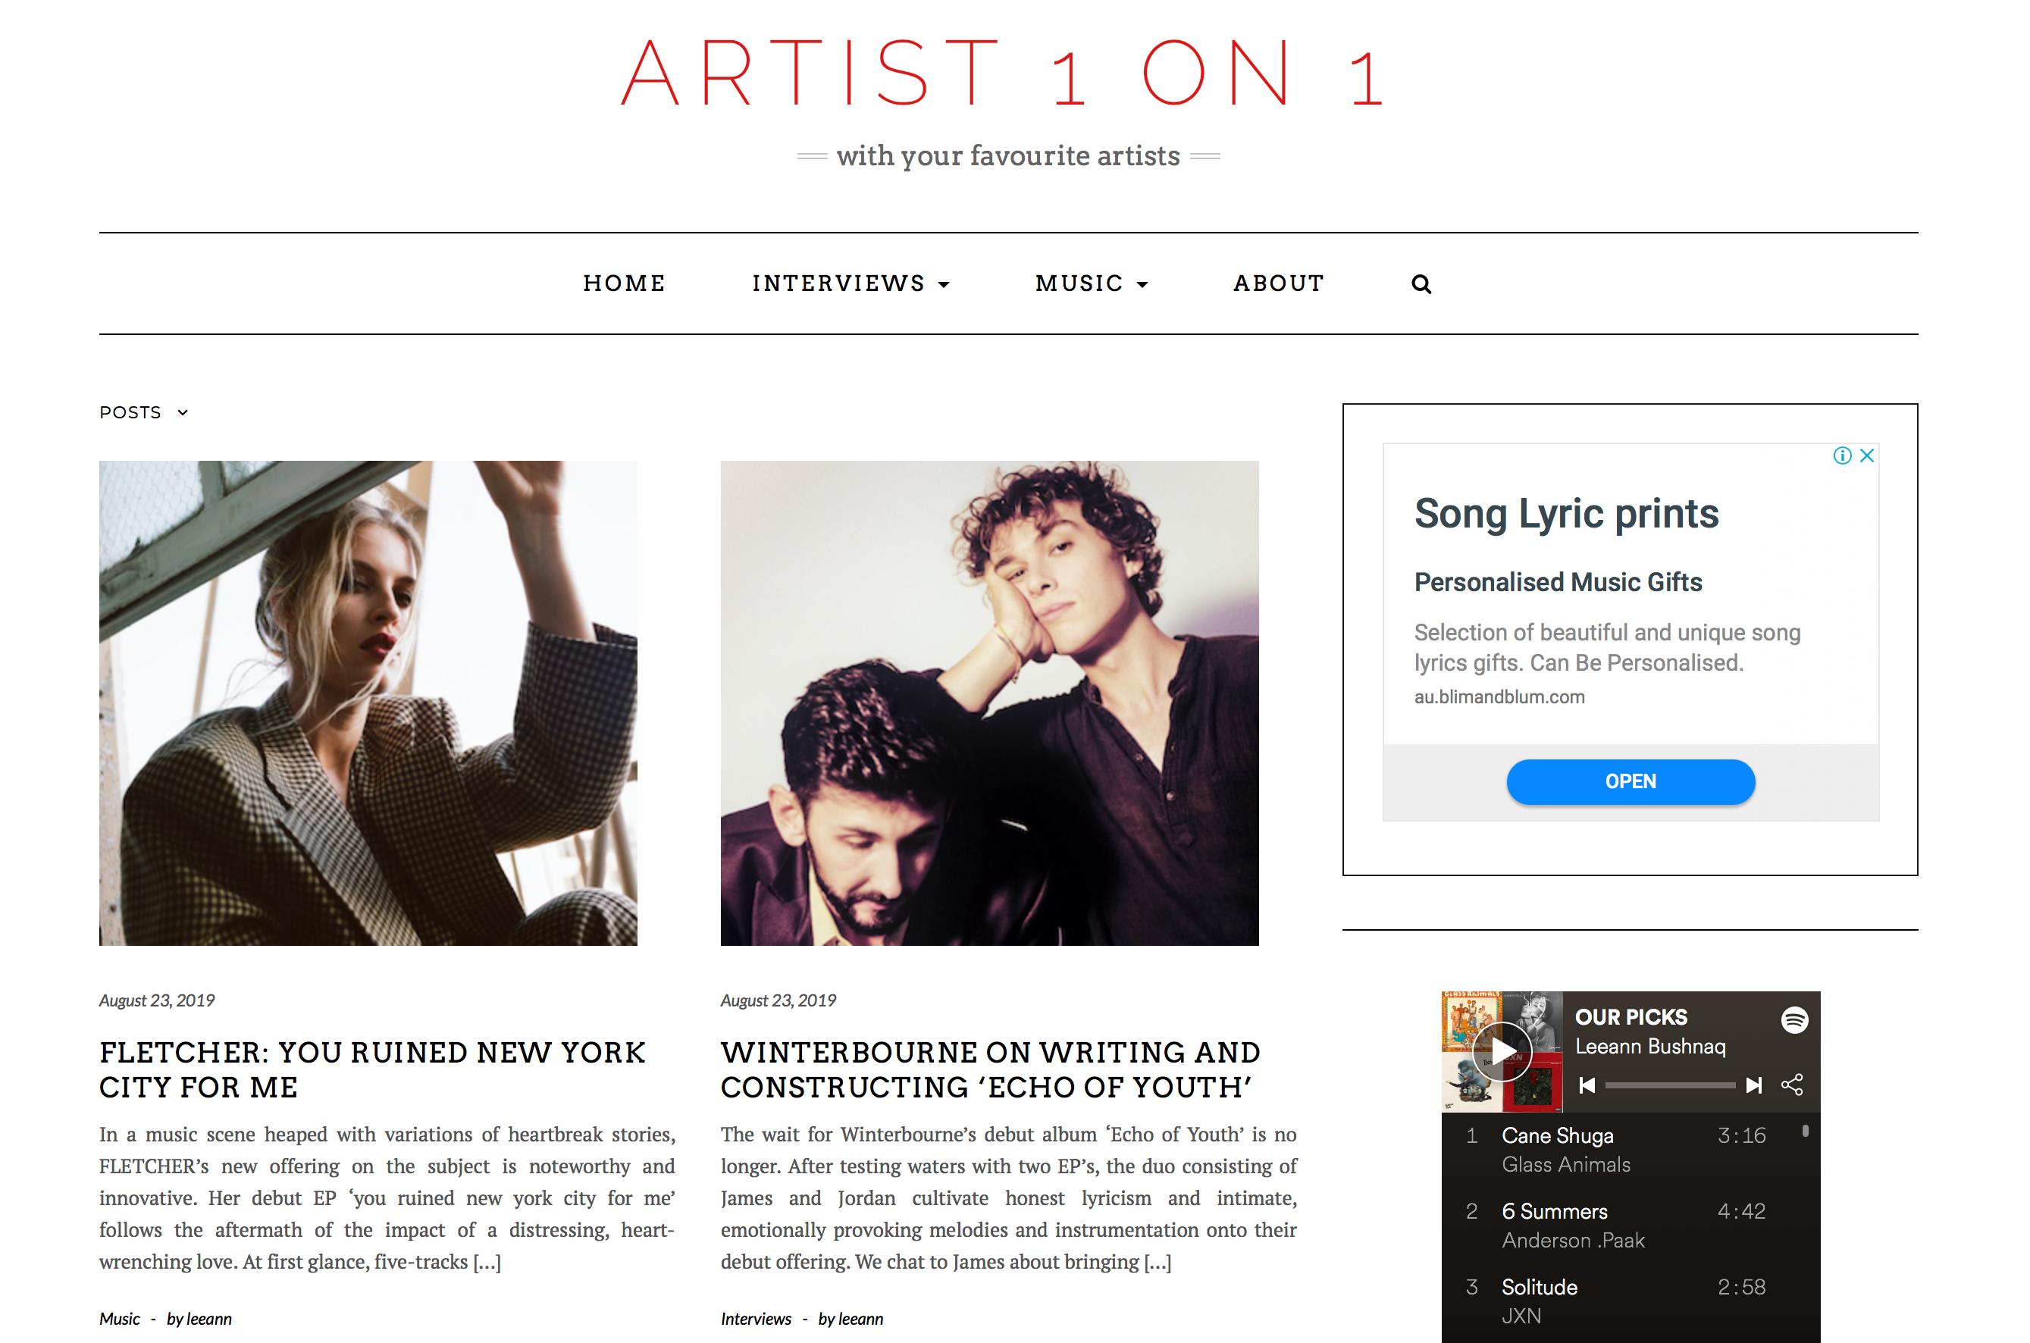Click the Artist 1 on 1 site title
The height and width of the screenshot is (1343, 2030).
(1003, 74)
